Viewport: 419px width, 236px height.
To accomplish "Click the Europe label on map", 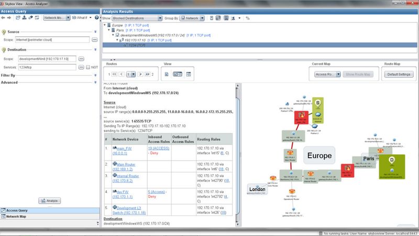I will pos(319,155).
